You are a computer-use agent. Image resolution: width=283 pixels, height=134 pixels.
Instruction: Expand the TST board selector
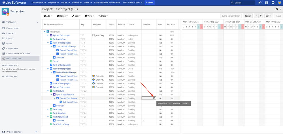37,22
